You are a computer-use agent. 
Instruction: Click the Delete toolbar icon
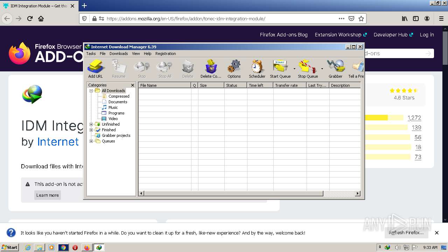point(188,69)
